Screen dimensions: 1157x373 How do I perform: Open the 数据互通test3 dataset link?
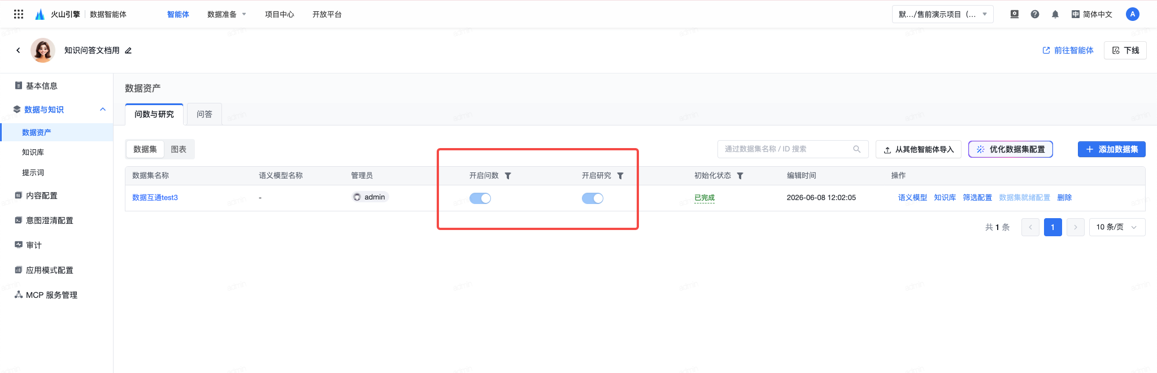pyautogui.click(x=155, y=197)
